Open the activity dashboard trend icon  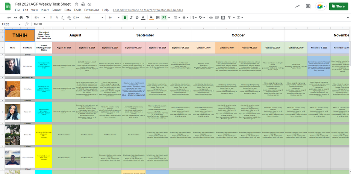click(297, 6)
